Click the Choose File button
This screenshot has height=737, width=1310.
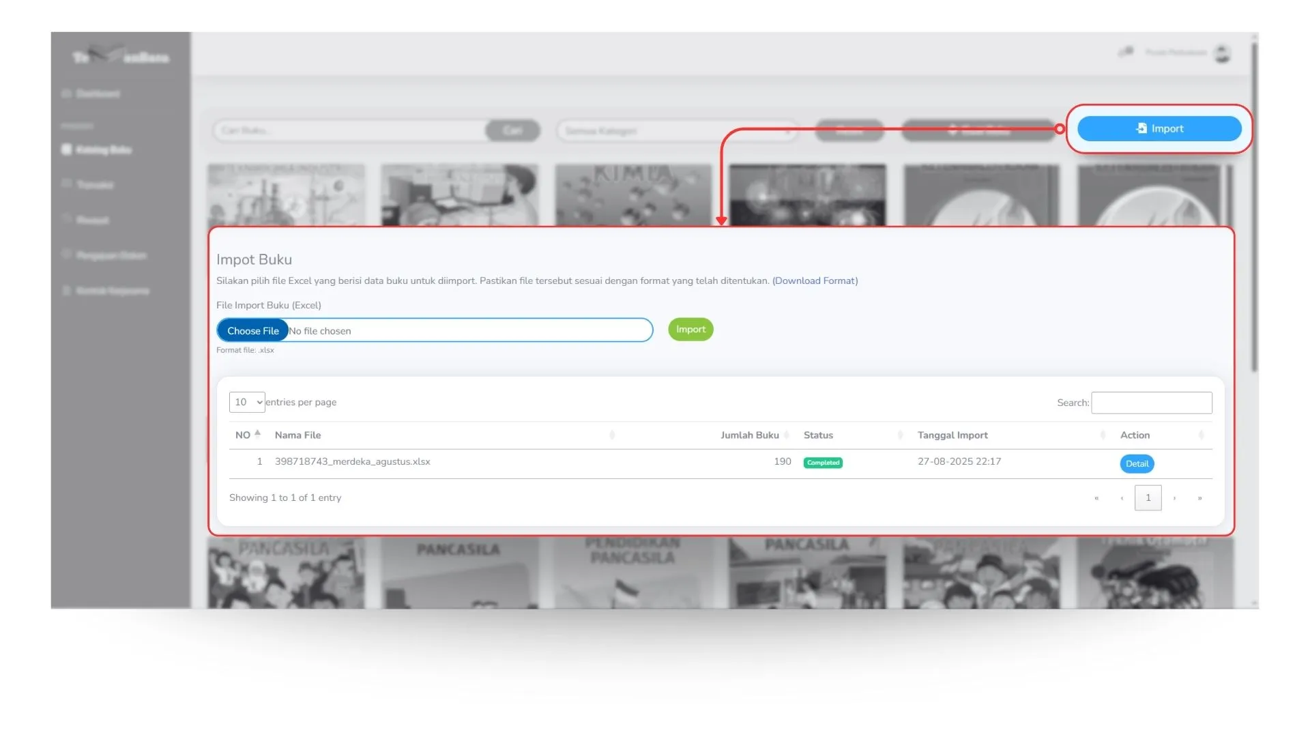tap(253, 330)
